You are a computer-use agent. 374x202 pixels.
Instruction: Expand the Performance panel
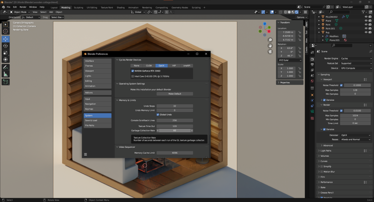pyautogui.click(x=326, y=182)
